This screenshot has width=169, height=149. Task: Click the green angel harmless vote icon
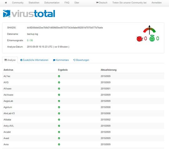(x=152, y=39)
